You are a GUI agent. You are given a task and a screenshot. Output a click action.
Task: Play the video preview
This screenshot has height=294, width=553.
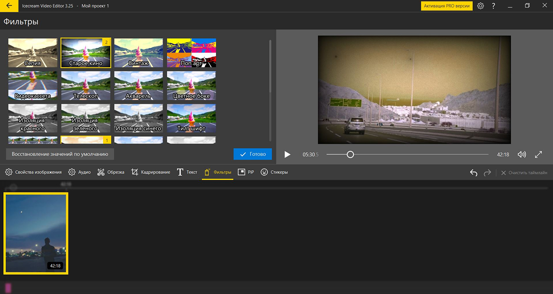click(287, 155)
